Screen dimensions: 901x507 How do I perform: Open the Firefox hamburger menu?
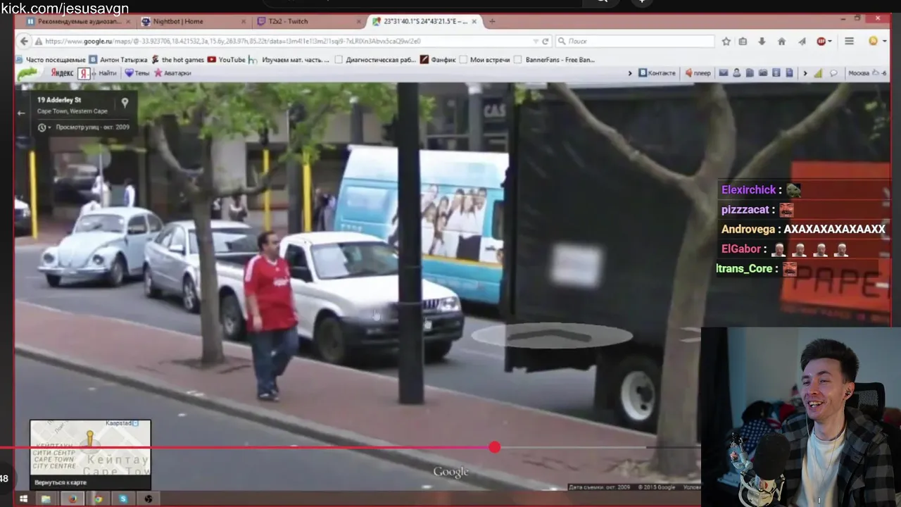coord(850,42)
